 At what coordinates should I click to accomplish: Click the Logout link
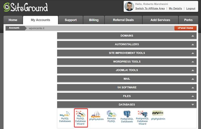tap(191, 9)
